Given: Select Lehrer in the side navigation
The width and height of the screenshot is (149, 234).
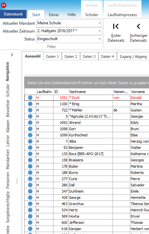Looking at the screenshot, I should pos(8,141).
